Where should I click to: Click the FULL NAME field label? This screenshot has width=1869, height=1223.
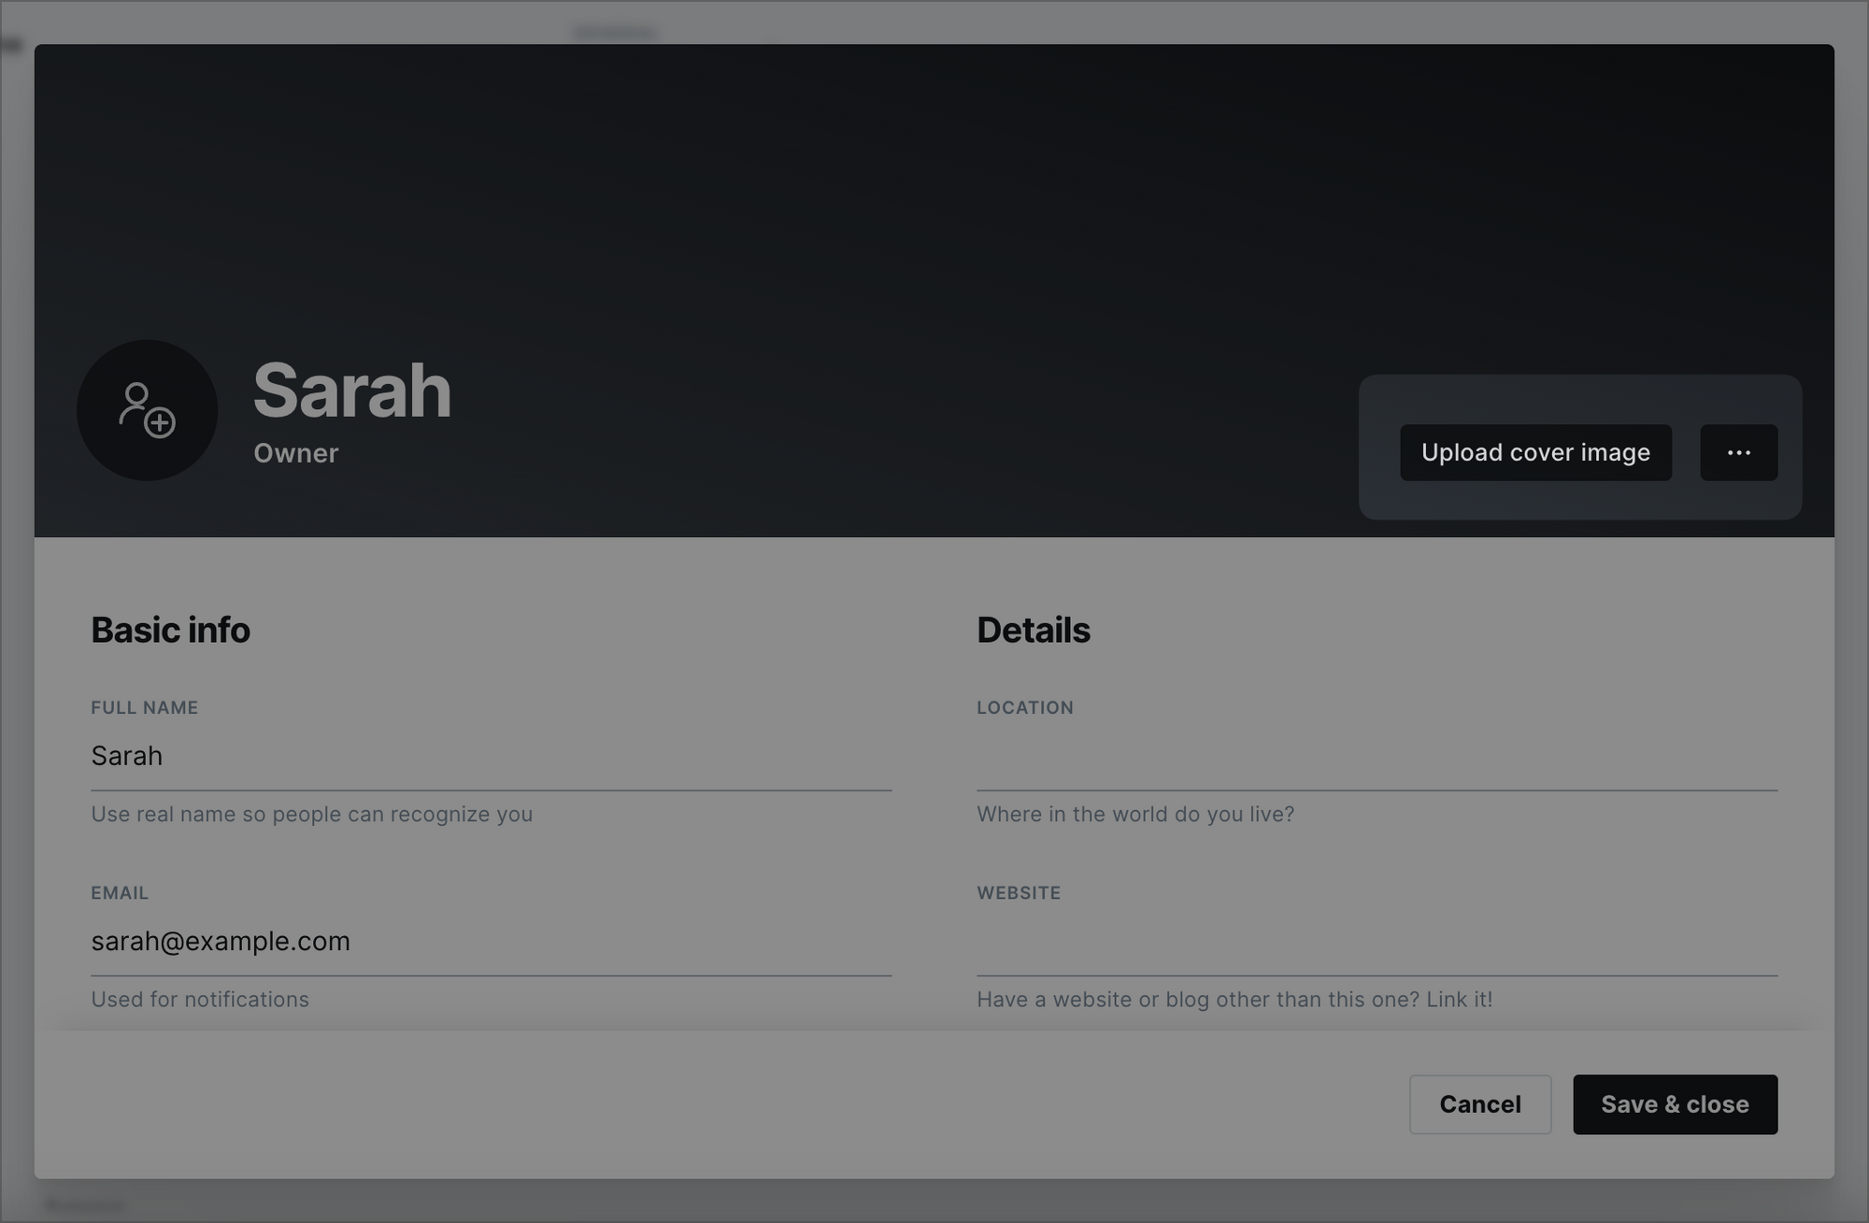[x=144, y=707]
